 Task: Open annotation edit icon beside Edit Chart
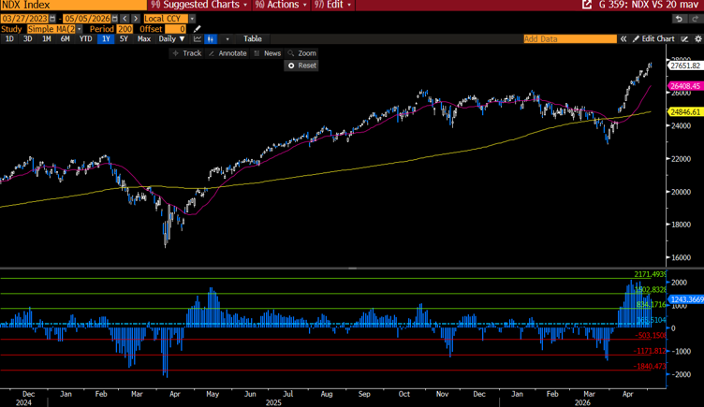tap(684, 39)
